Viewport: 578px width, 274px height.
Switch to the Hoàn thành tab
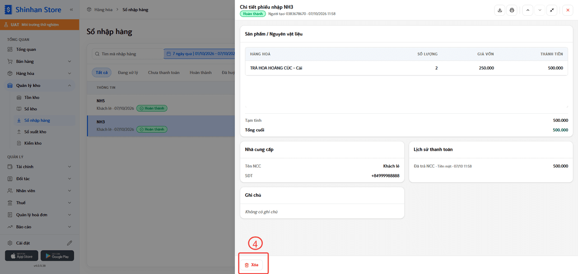pyautogui.click(x=200, y=73)
